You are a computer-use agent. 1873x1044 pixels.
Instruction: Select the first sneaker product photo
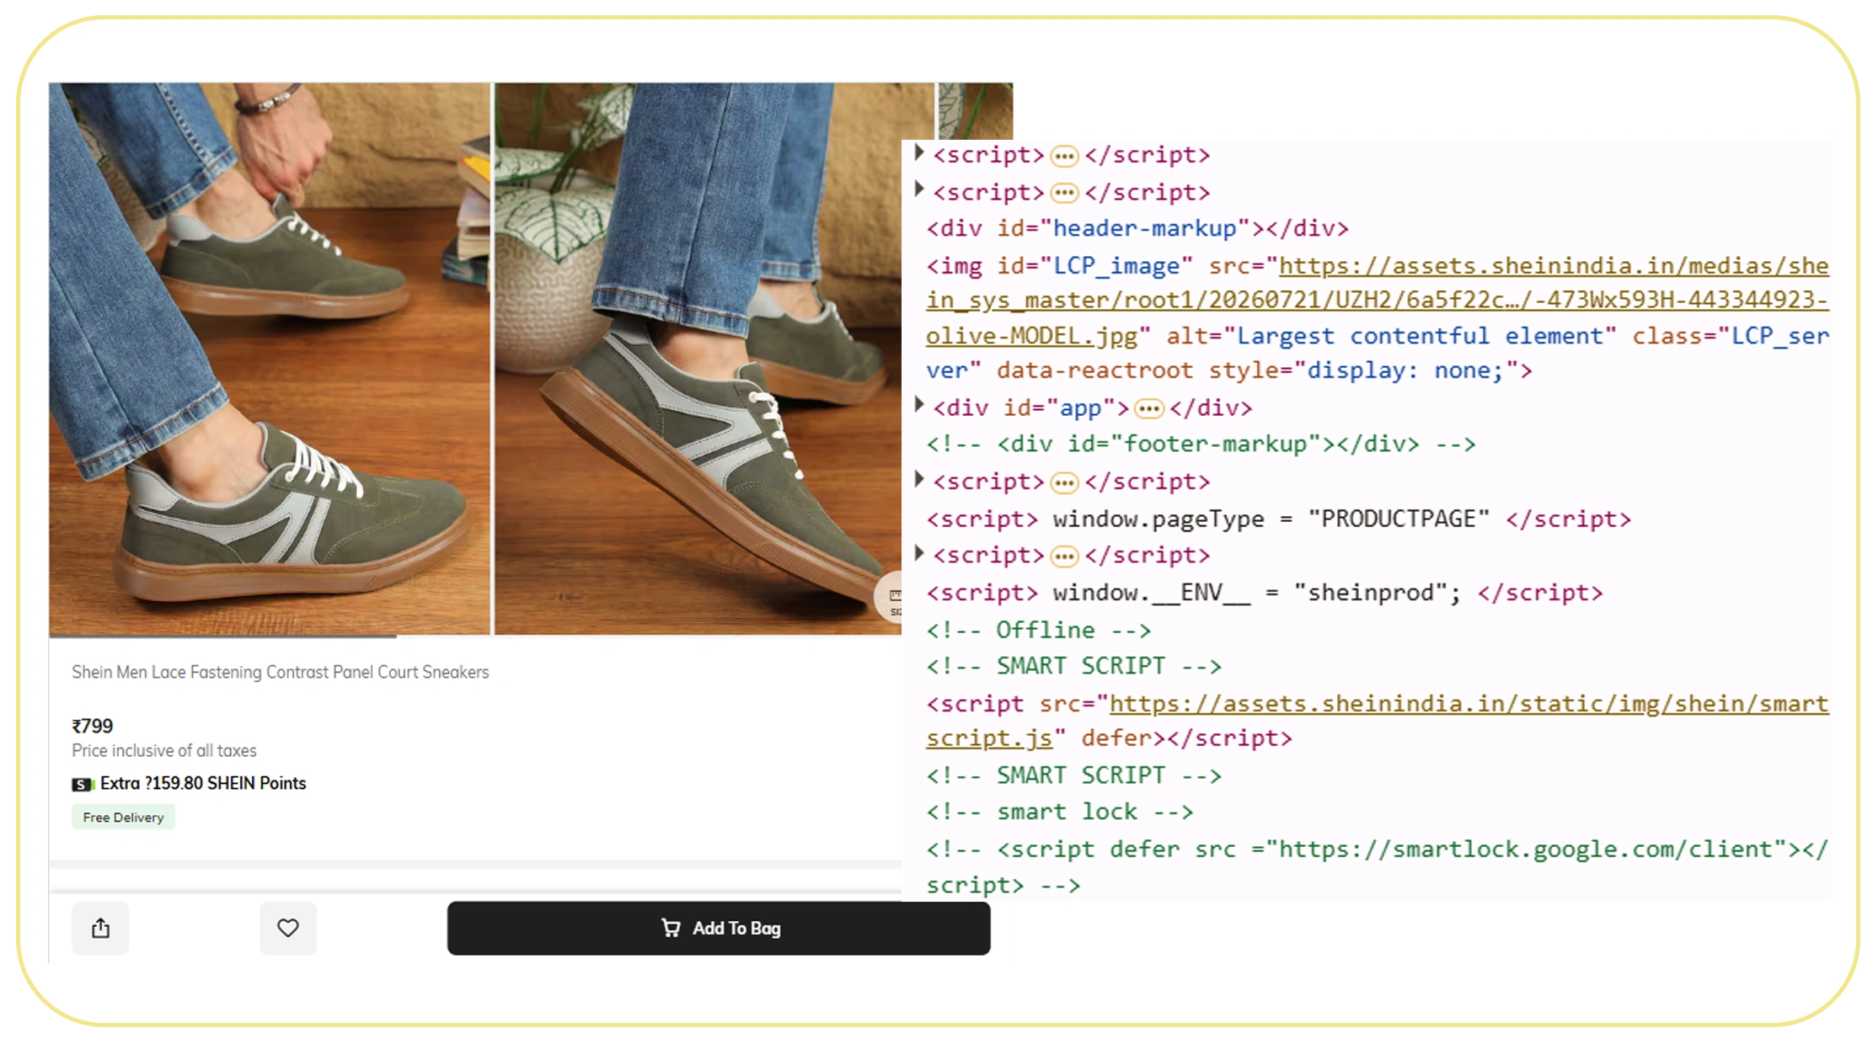pyautogui.click(x=270, y=359)
